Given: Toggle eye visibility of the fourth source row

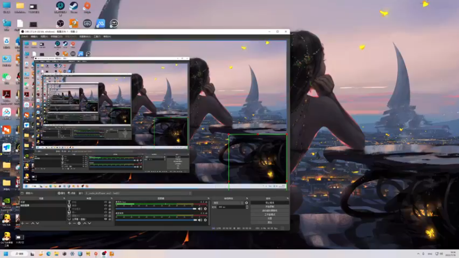Looking at the screenshot, I should (106, 212).
